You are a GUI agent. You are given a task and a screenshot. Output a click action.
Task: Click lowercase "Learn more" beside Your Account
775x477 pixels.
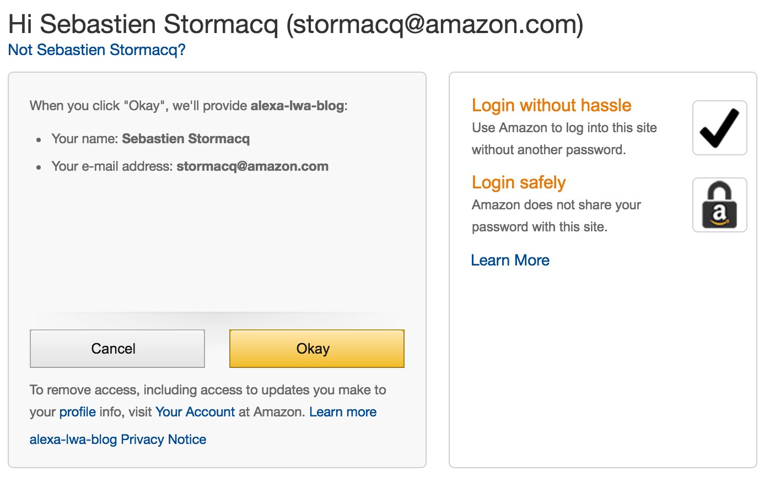[343, 412]
